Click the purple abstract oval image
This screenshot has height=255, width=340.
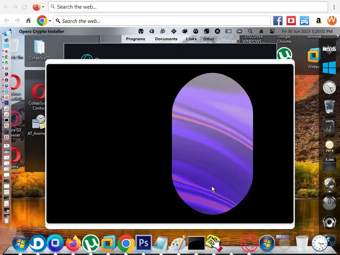[x=212, y=143]
